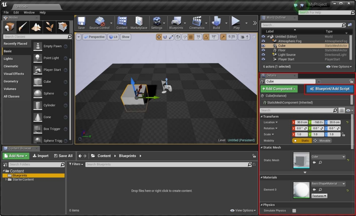
Task: Expand hidden toolbar items with the chevron
Action: pyautogui.click(x=255, y=23)
